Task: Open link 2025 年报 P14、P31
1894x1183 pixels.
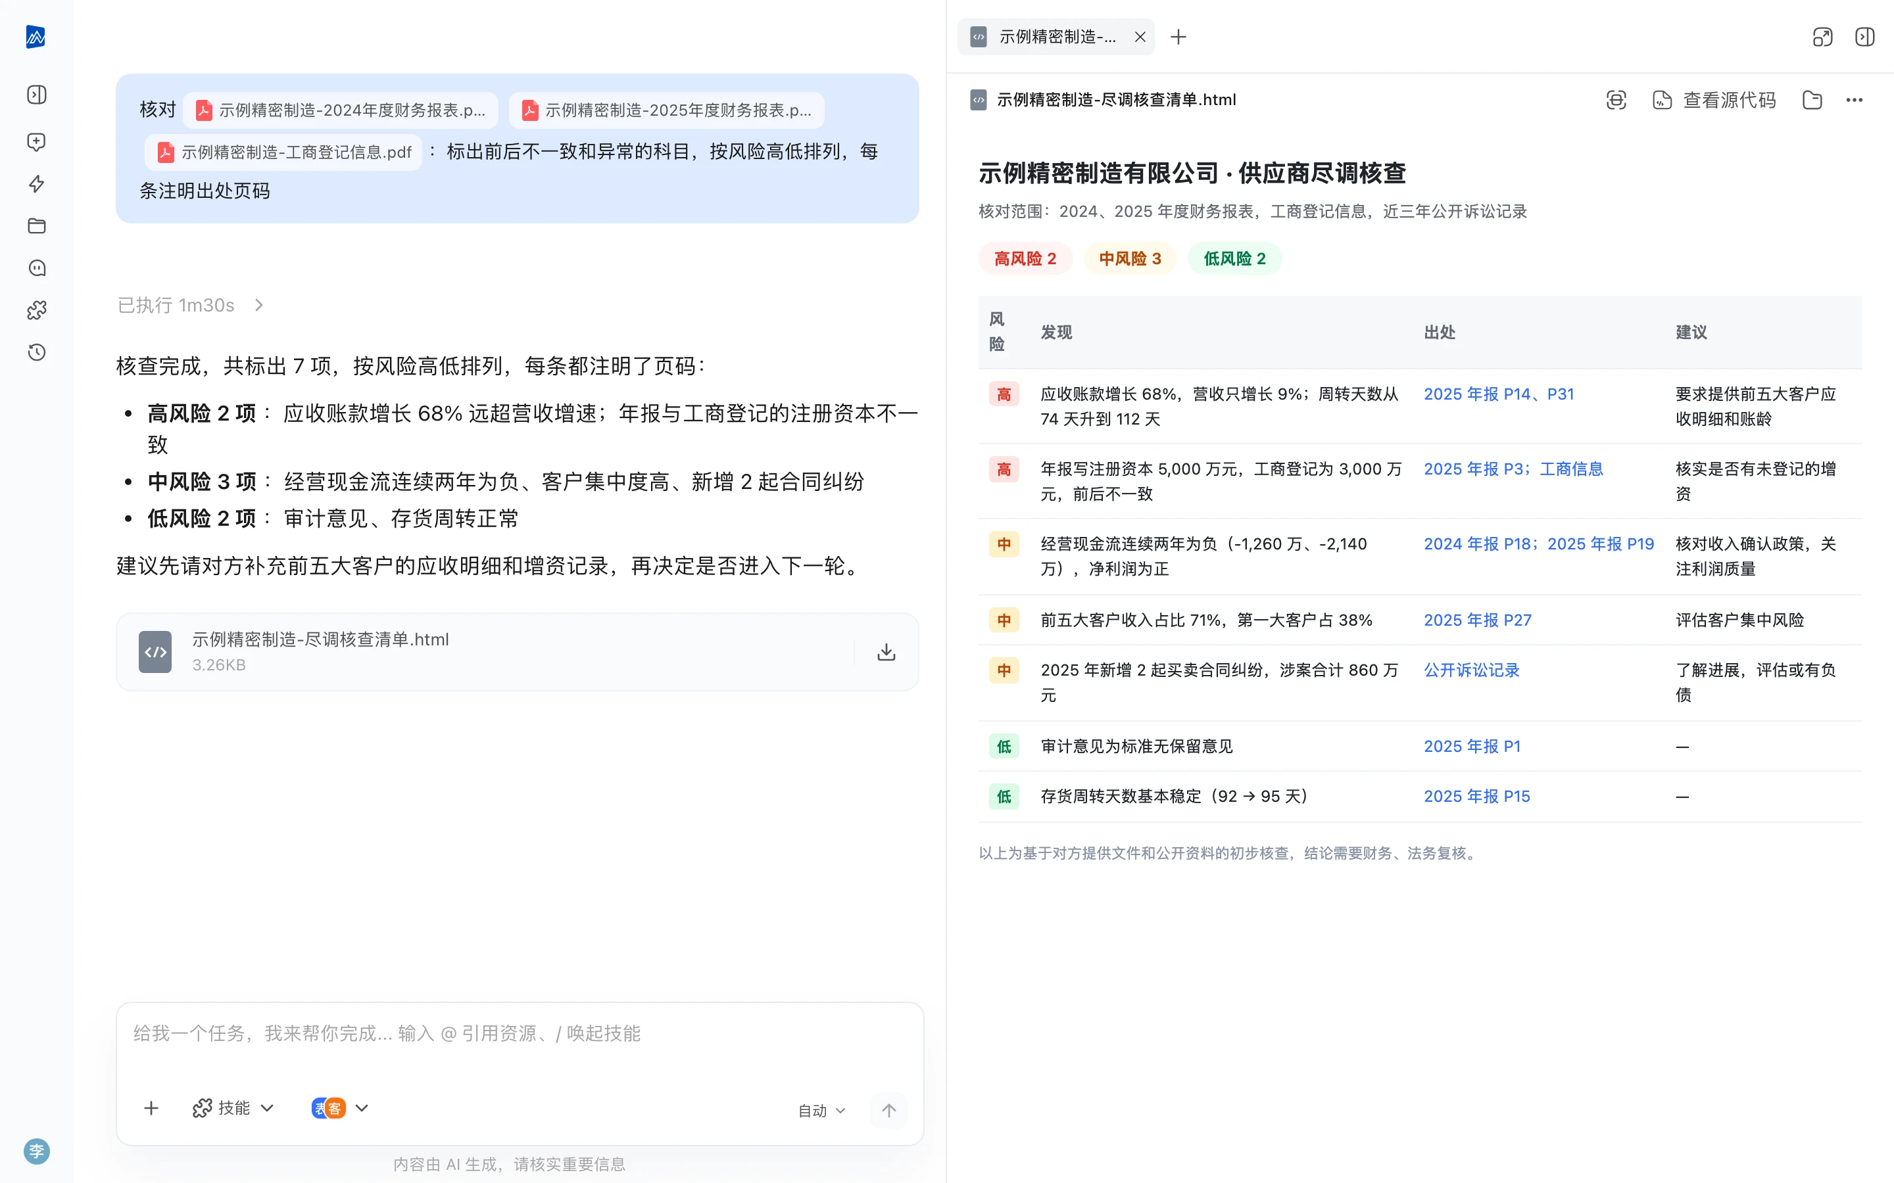Action: point(1499,394)
